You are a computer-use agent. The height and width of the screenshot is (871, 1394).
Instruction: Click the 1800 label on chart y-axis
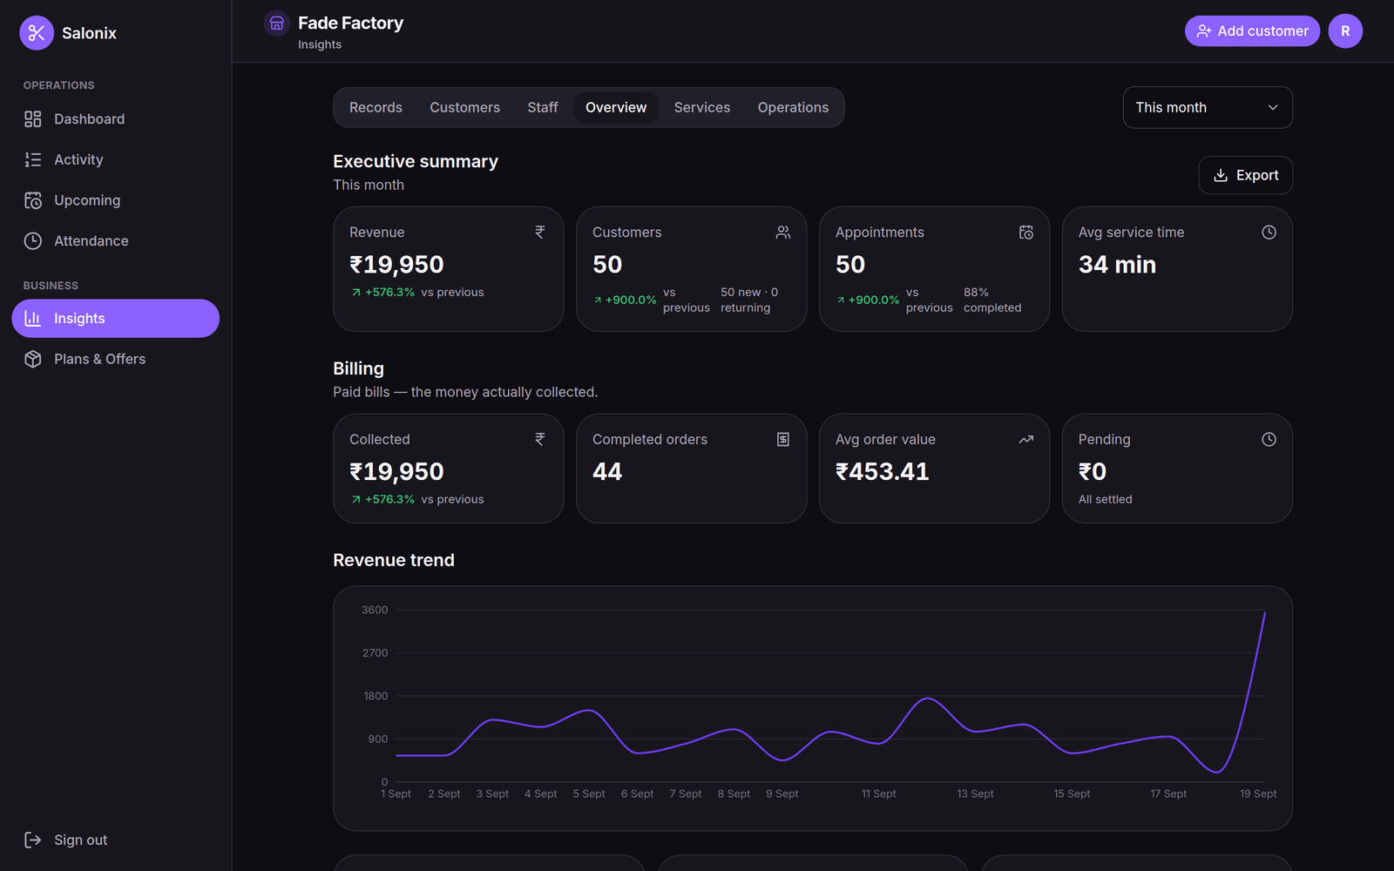(376, 696)
